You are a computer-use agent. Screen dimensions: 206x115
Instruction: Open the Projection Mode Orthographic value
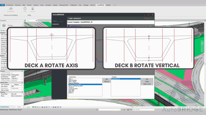pos(17,75)
